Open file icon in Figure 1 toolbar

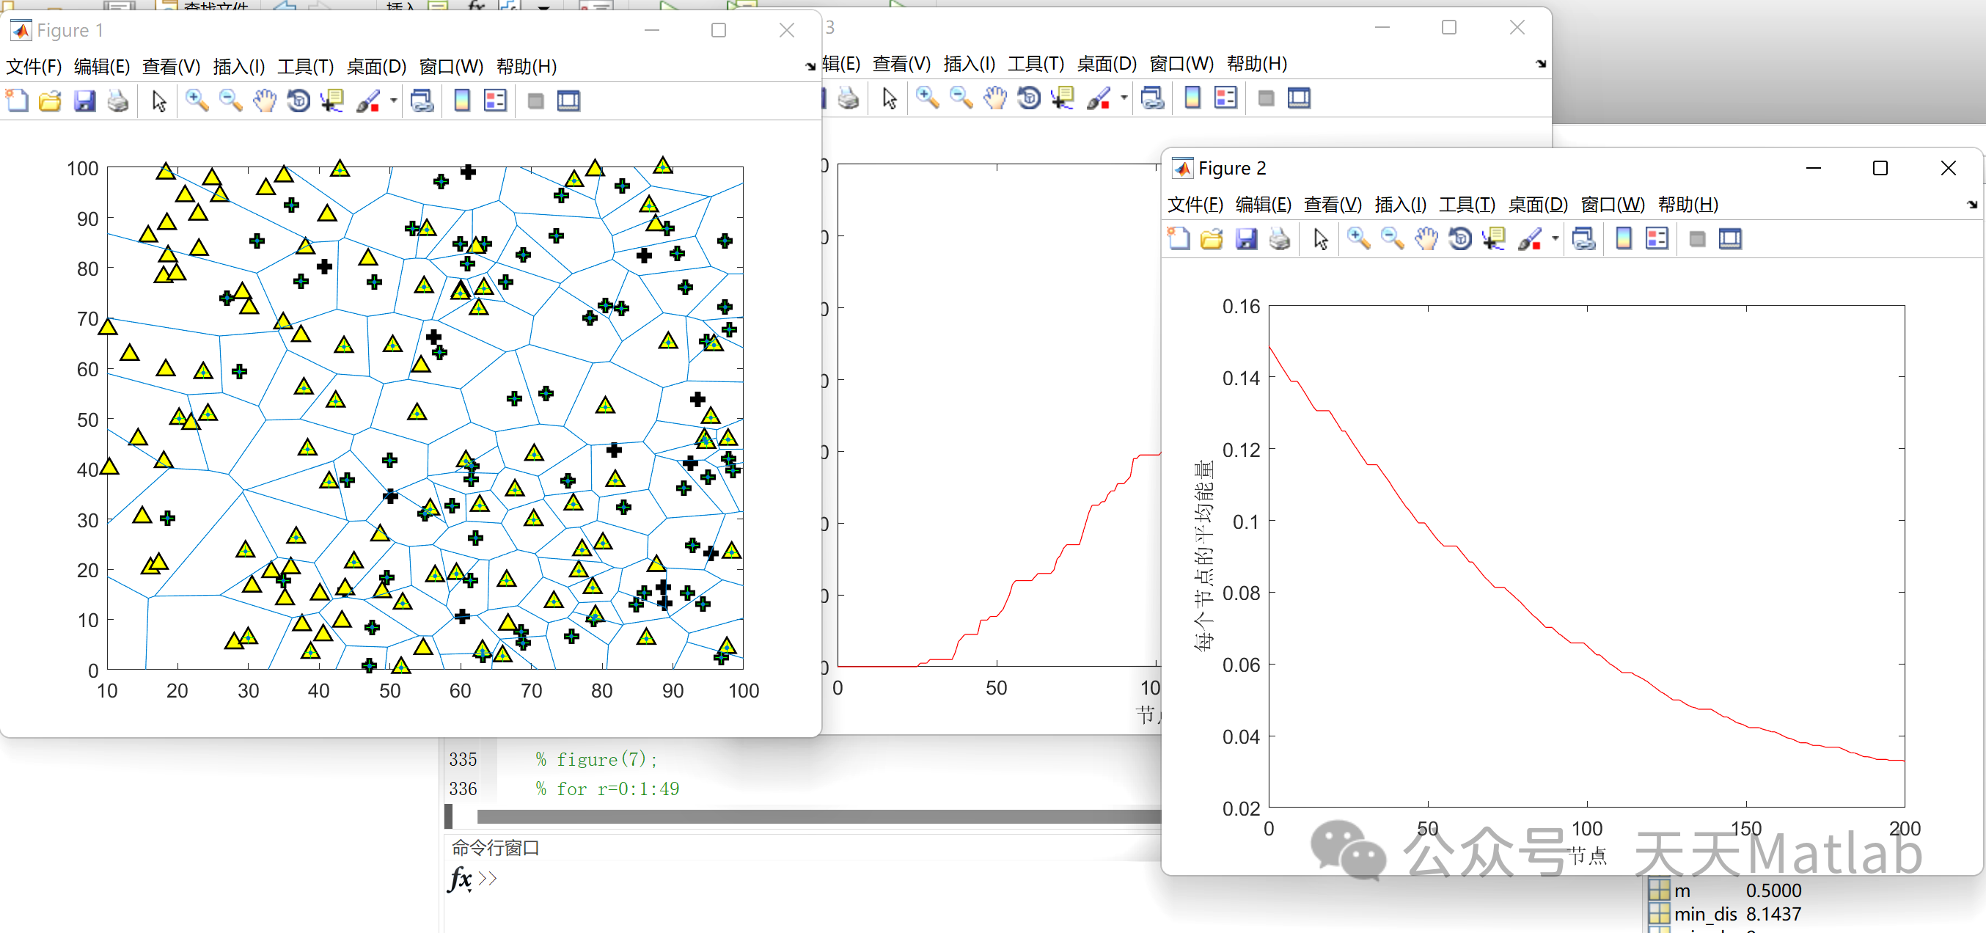50,101
